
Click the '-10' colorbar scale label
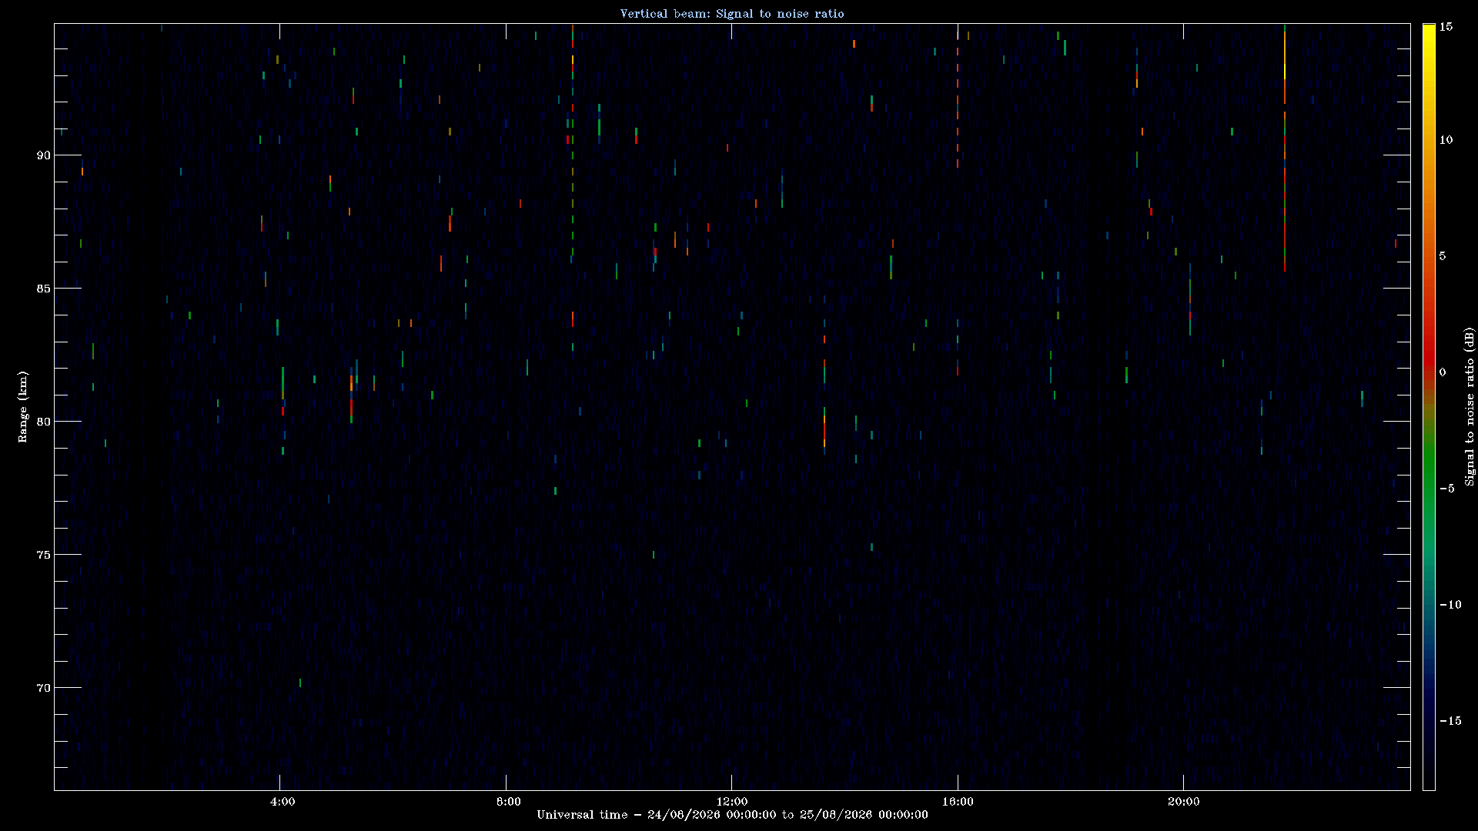point(1450,605)
